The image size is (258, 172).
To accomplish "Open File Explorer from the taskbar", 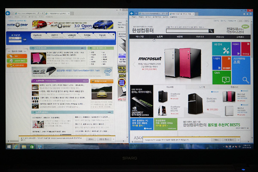I will pyautogui.click(x=24, y=147).
